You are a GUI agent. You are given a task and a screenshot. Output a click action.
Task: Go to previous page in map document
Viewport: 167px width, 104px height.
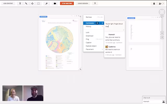[x=73, y=16]
